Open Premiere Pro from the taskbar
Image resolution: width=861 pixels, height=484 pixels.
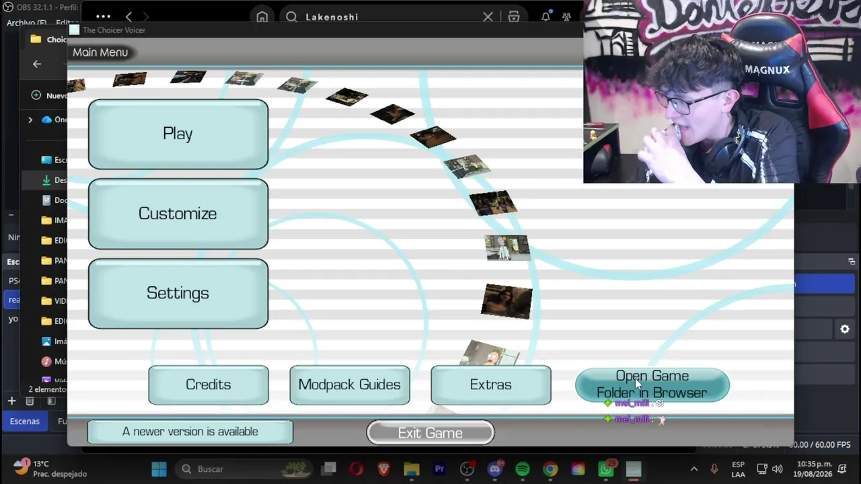point(440,469)
